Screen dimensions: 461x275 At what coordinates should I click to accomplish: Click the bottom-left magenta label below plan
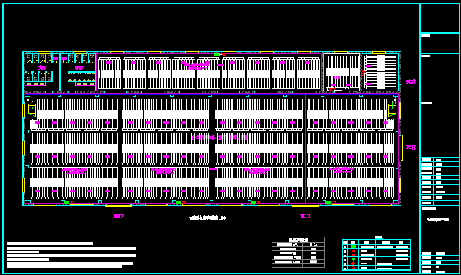pyautogui.click(x=118, y=216)
